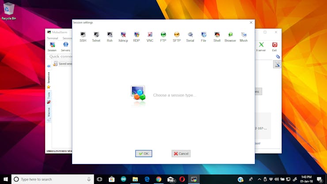
Task: Launch Google Chrome from the taskbar
Action: 159,179
